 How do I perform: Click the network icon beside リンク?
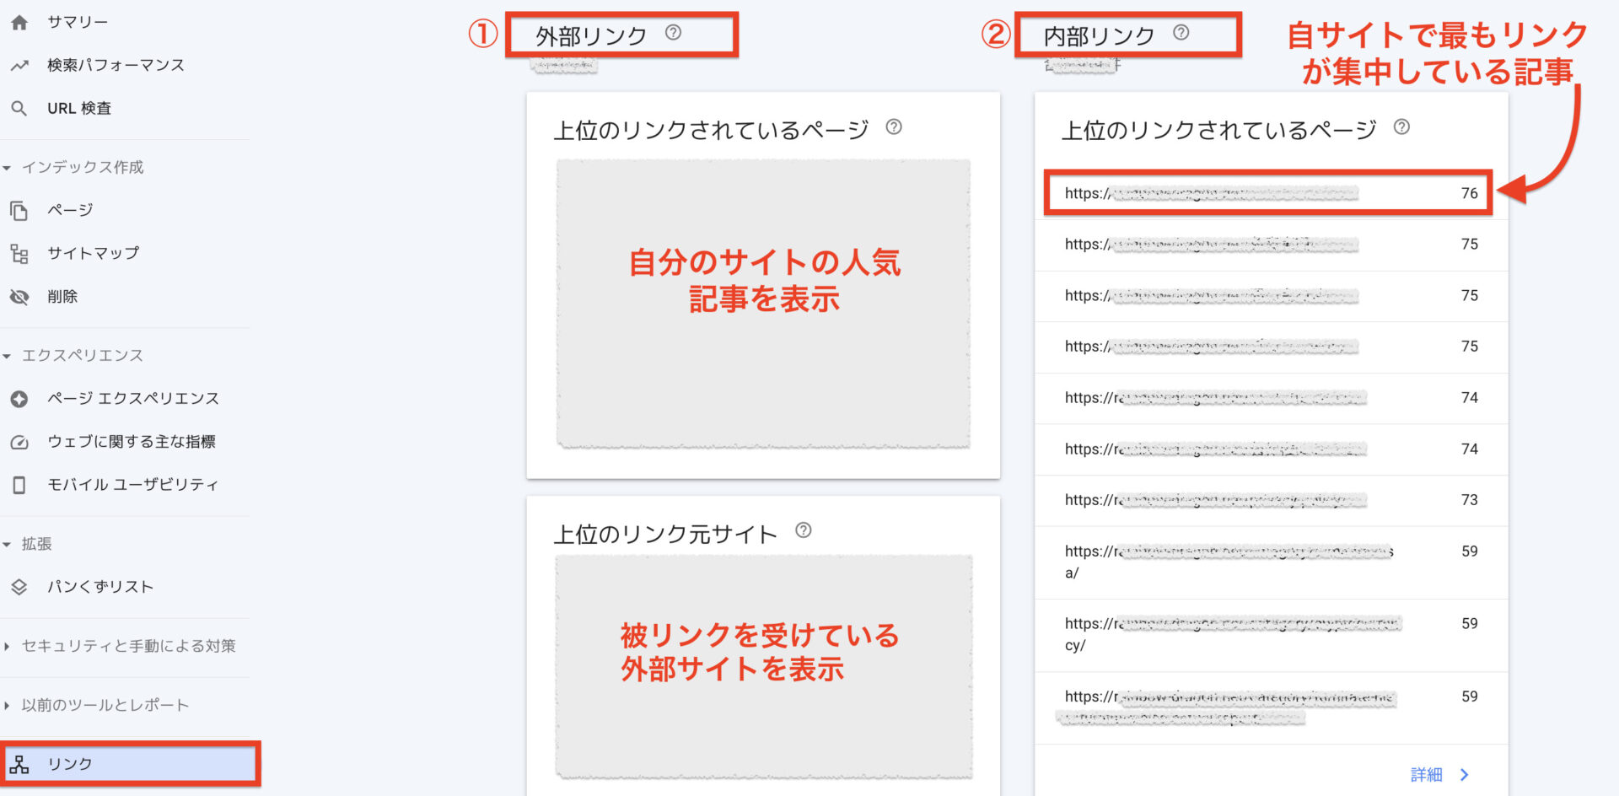[19, 764]
